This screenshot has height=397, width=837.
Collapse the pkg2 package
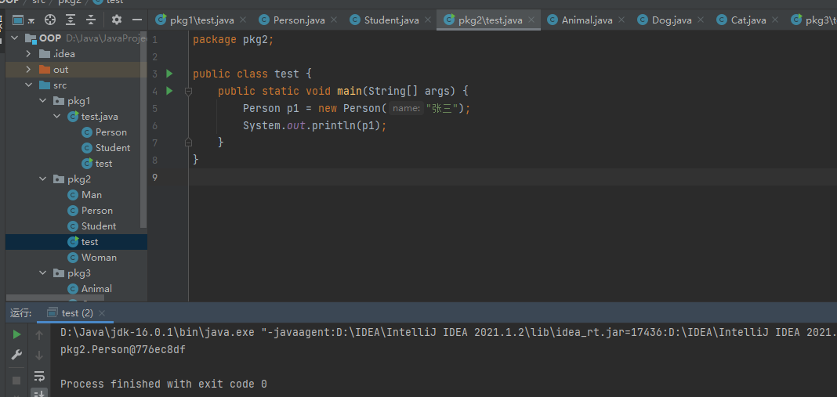42,179
